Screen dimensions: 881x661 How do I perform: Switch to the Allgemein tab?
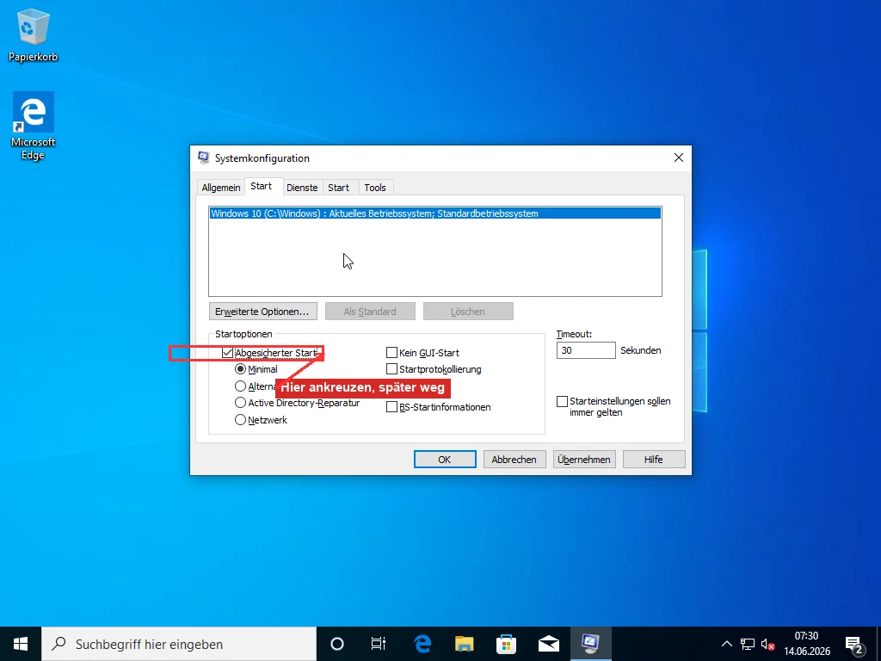[221, 188]
